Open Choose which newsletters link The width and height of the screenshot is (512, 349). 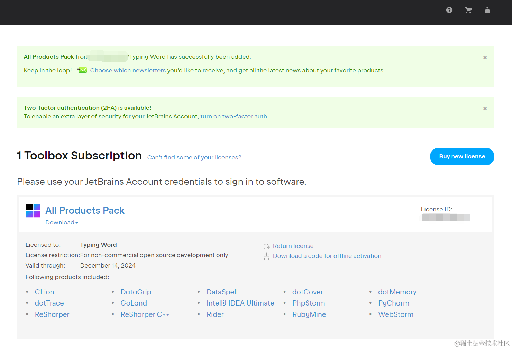[128, 70]
